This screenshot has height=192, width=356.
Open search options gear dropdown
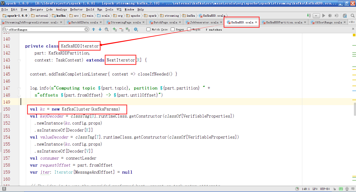click(x=136, y=30)
